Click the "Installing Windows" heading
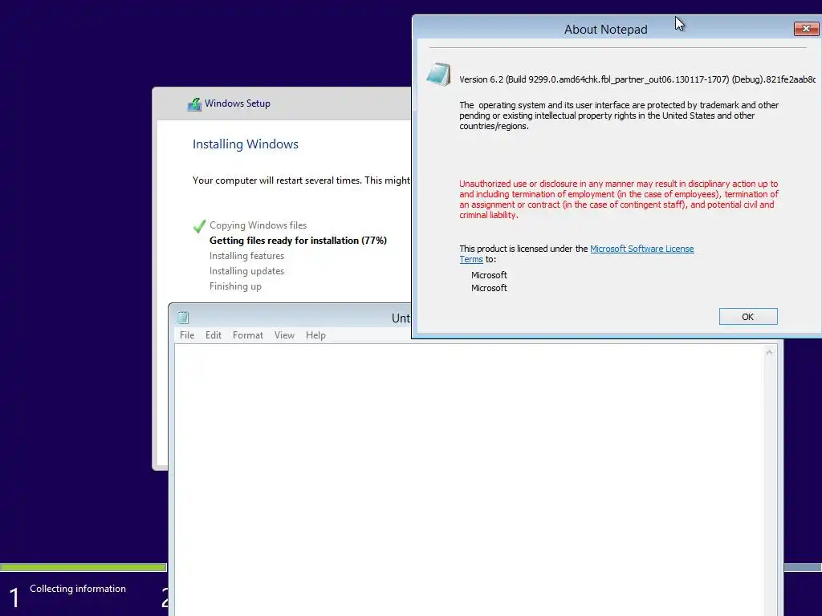 click(246, 144)
